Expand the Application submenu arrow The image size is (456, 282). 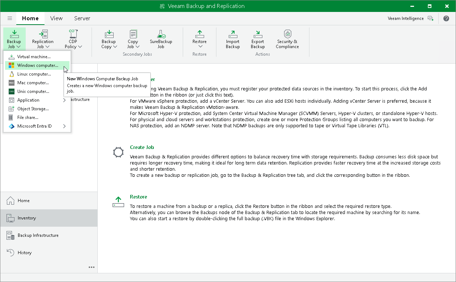tap(64, 100)
